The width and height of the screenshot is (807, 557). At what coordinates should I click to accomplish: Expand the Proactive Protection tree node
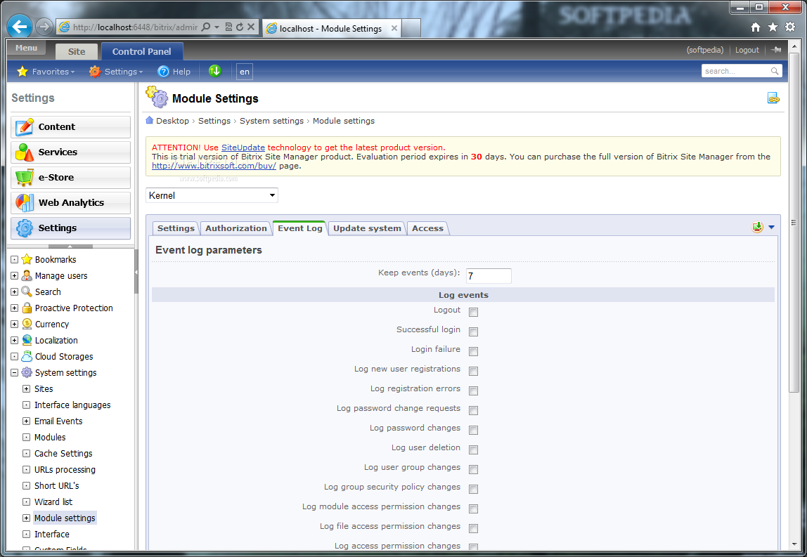click(x=14, y=308)
